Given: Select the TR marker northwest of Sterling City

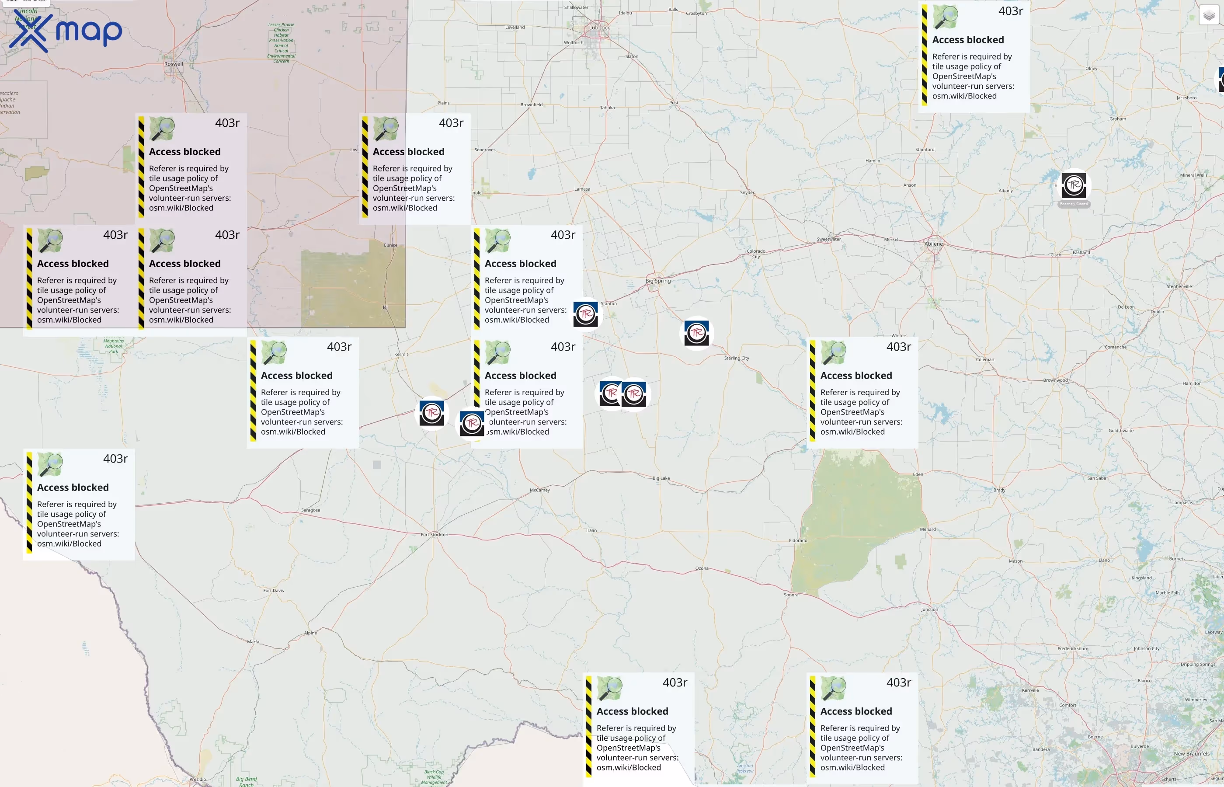Looking at the screenshot, I should coord(697,333).
